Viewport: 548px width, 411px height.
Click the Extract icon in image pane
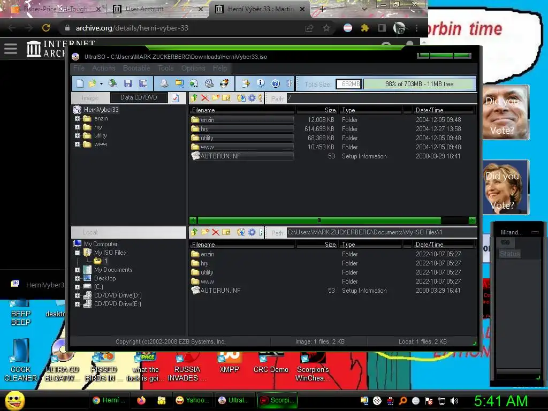tap(241, 98)
